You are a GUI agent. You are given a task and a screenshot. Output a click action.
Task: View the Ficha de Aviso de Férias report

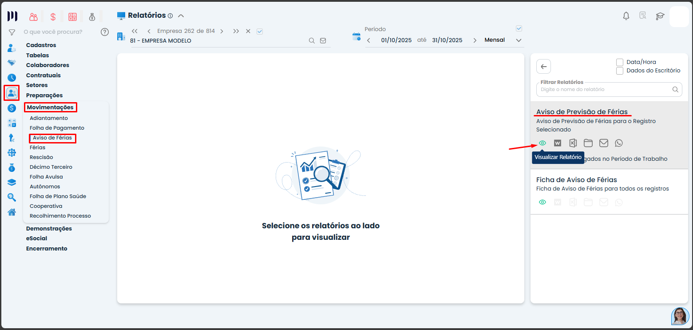[542, 202]
